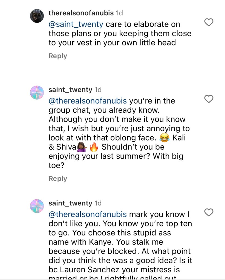
Task: Tap the 1d timestamp next to therealsonofanubis
Action: [x=119, y=13]
